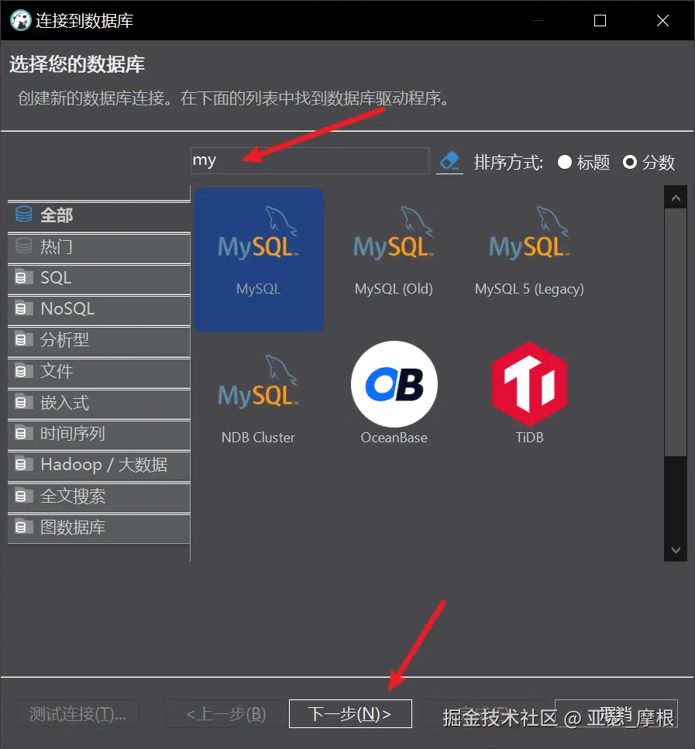
Task: Select the MySQL (Old) driver
Action: (x=394, y=259)
